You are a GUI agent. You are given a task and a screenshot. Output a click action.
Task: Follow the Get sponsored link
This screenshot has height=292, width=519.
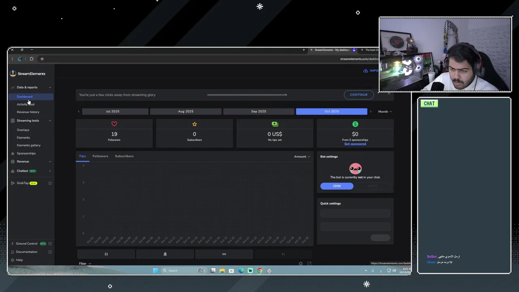(355, 144)
